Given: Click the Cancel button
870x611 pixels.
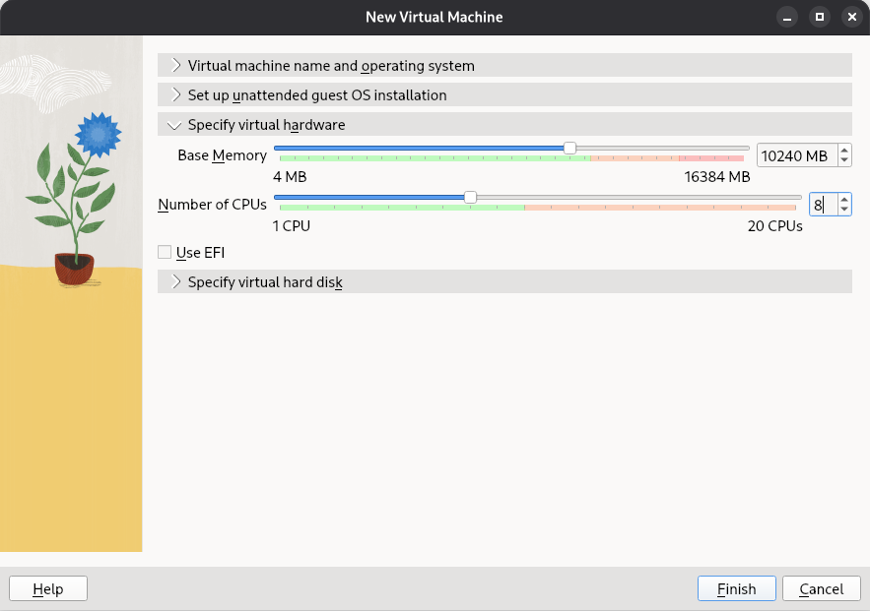Looking at the screenshot, I should pyautogui.click(x=821, y=588).
